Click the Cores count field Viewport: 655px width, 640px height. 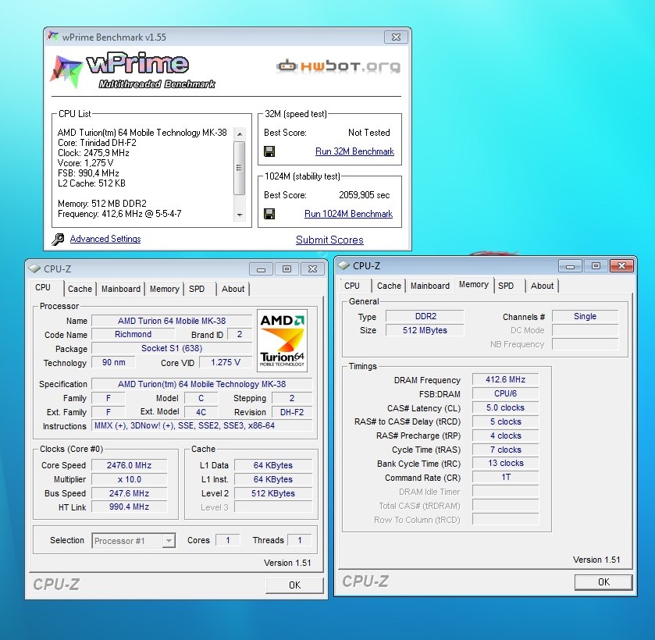tap(228, 540)
